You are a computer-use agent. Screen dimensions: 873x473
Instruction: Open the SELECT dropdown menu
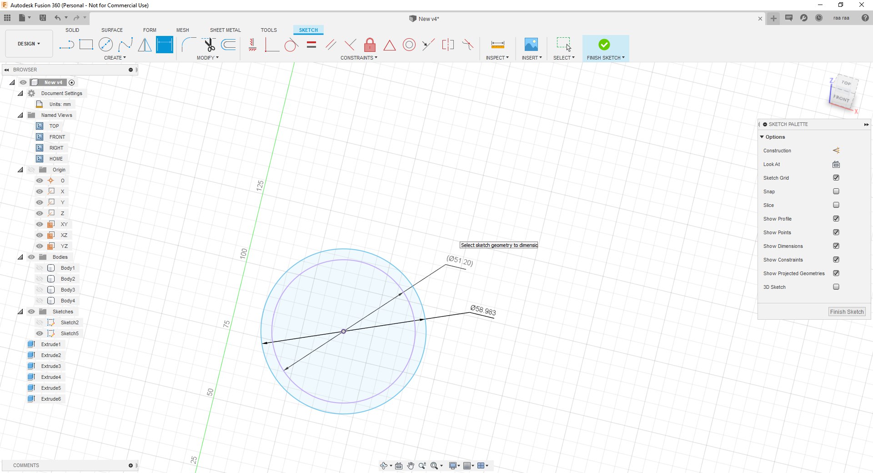tap(564, 58)
